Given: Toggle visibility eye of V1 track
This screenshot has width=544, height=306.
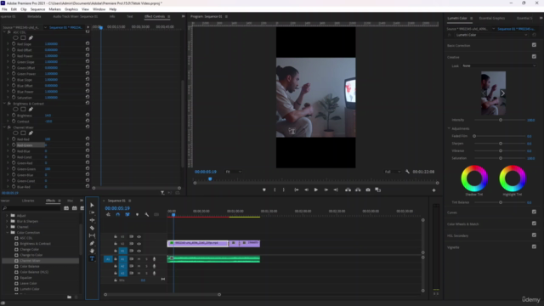Looking at the screenshot, I should tap(139, 251).
